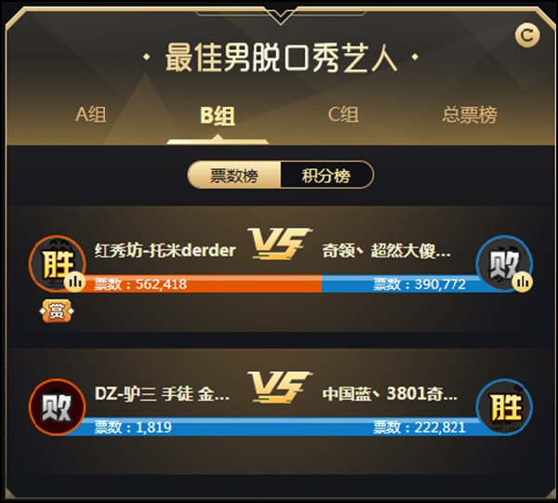The image size is (558, 503).
Task: Open stats icon on 托米derder avatar
Action: tap(75, 282)
